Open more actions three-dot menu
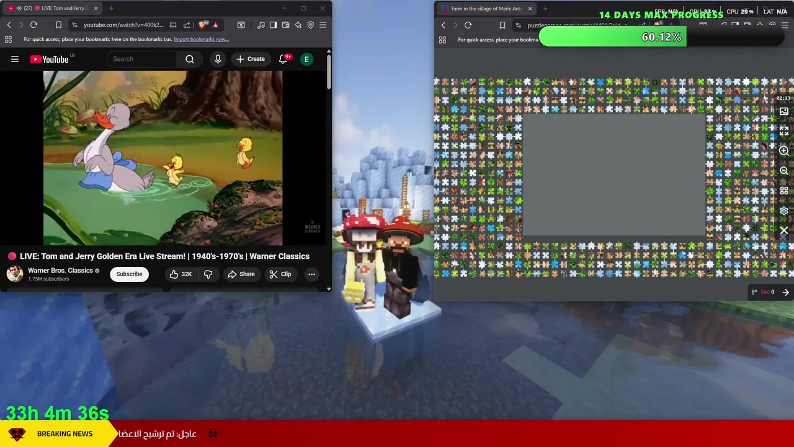Viewport: 794px width, 447px height. [312, 274]
